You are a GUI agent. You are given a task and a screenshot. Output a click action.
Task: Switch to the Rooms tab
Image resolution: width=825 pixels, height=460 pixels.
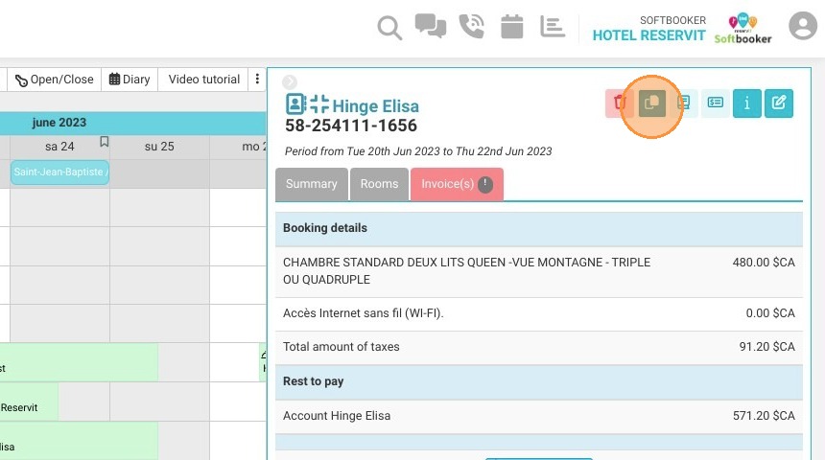[x=379, y=184]
